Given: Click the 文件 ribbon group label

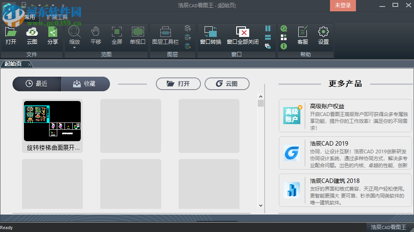Looking at the screenshot, I should pyautogui.click(x=32, y=54).
